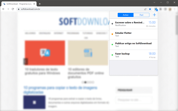The width and height of the screenshot is (178, 111).
Task: Click the gray dot beside Escrever reminder
Action: [112, 24]
